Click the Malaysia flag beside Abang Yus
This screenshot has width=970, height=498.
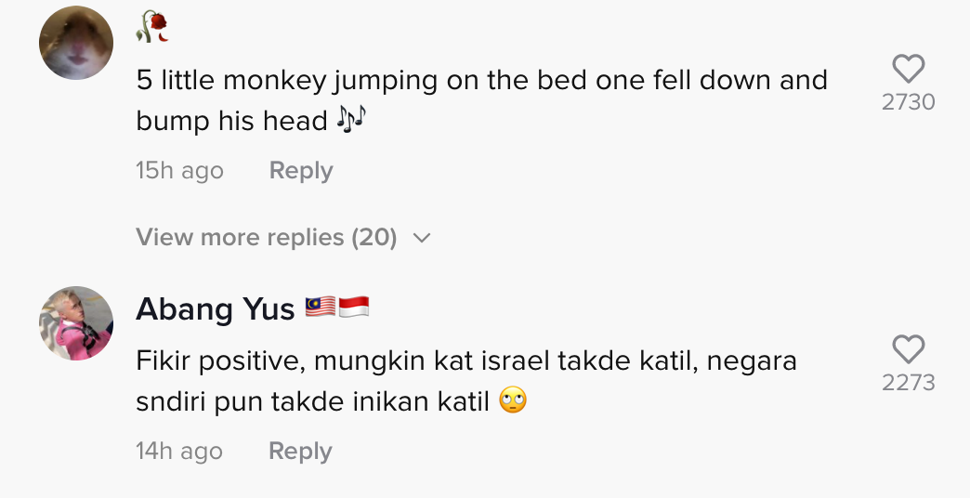coord(320,308)
